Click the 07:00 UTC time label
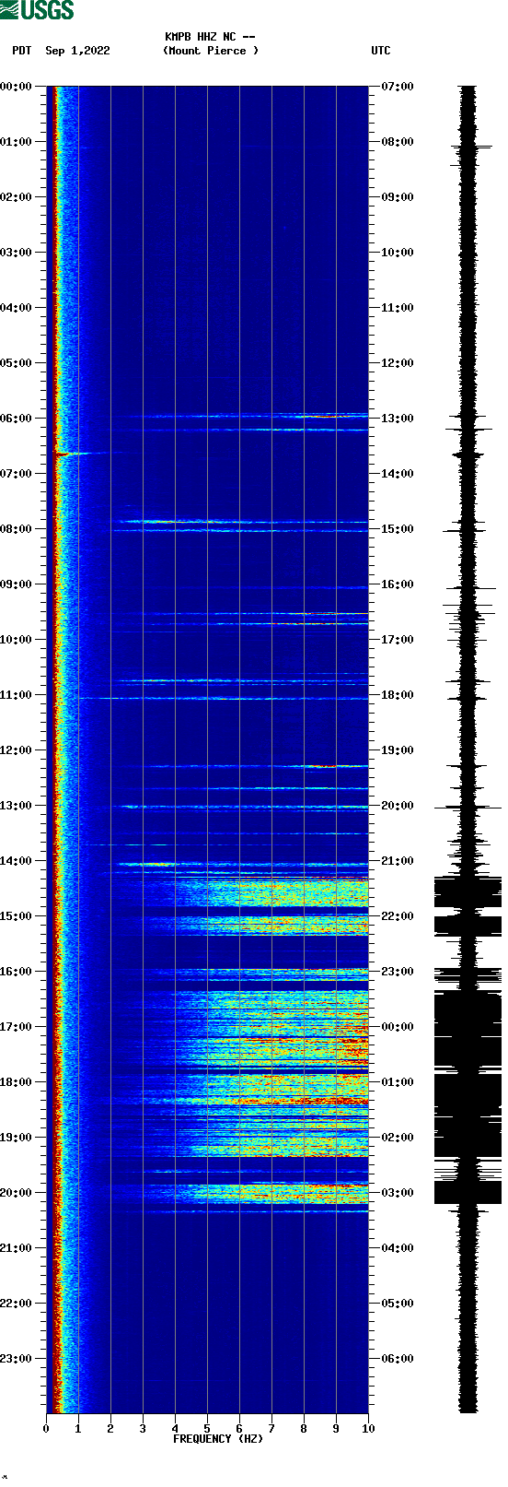The image size is (508, 1487). (398, 87)
